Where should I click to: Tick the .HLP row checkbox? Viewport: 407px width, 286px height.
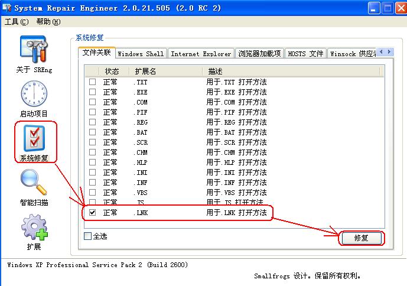(x=92, y=162)
